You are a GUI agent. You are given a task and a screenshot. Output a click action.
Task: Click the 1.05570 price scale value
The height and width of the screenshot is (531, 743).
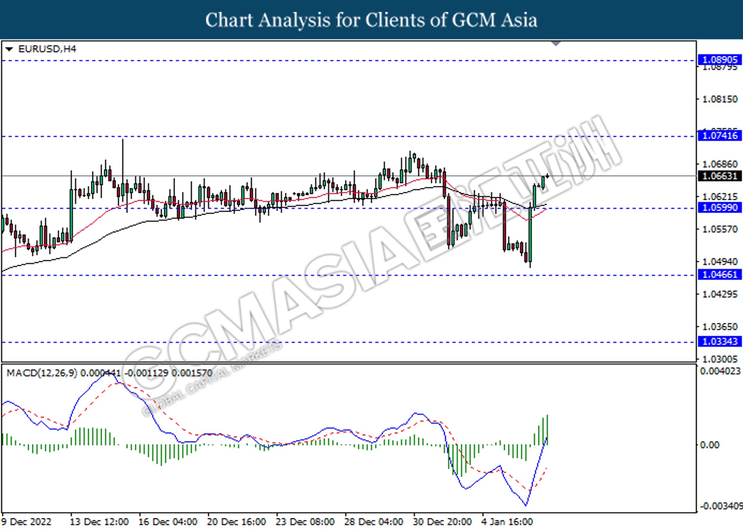720,229
